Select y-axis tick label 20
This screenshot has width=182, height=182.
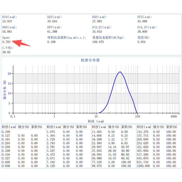coord(9,74)
